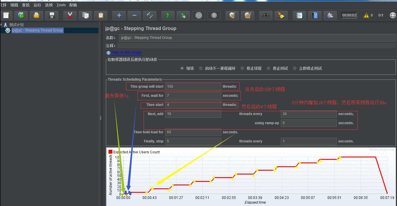Viewport: 397px width, 206px height.
Task: Select the 停止线程 radio button
Action: pyautogui.click(x=242, y=68)
